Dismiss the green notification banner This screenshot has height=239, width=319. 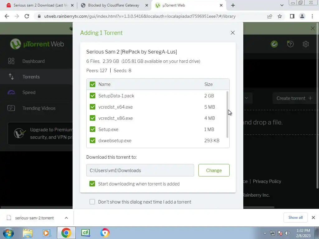pyautogui.click(x=313, y=28)
